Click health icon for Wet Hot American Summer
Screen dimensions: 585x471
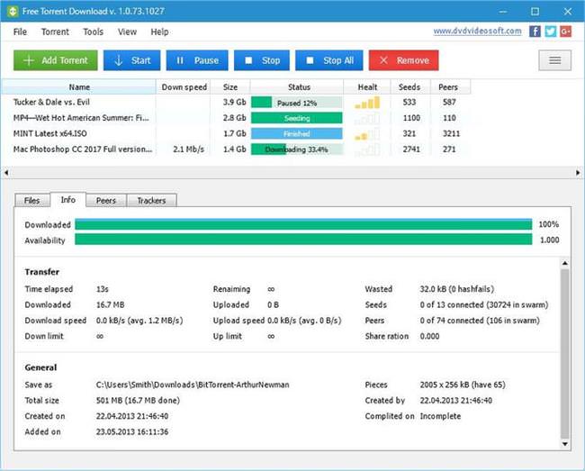(367, 118)
